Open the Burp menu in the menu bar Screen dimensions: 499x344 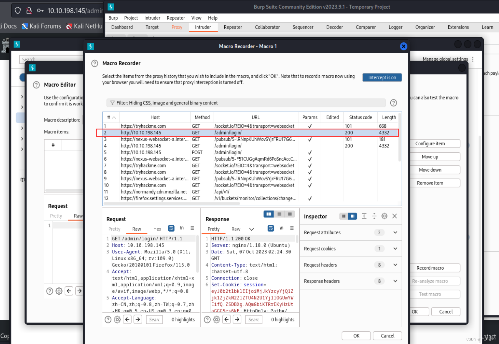coord(113,18)
